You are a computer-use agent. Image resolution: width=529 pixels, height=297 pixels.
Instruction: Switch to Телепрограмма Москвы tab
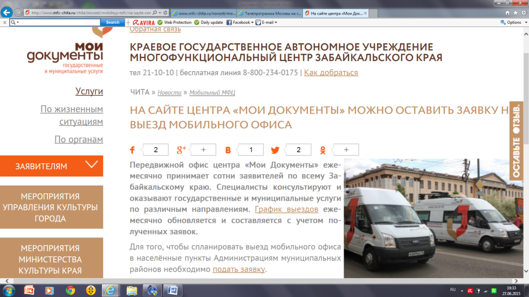click(x=270, y=14)
